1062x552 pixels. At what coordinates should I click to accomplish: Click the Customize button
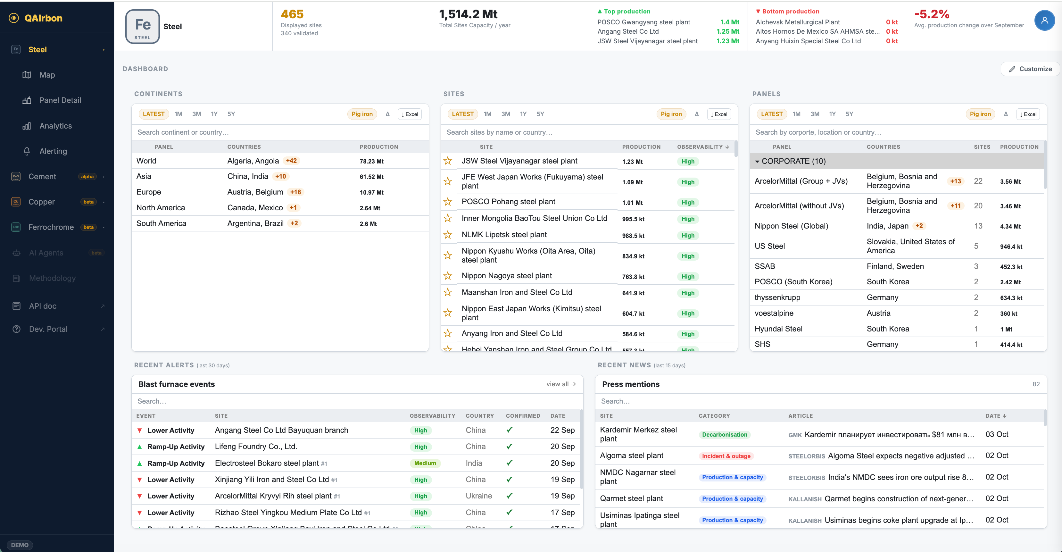click(x=1030, y=69)
